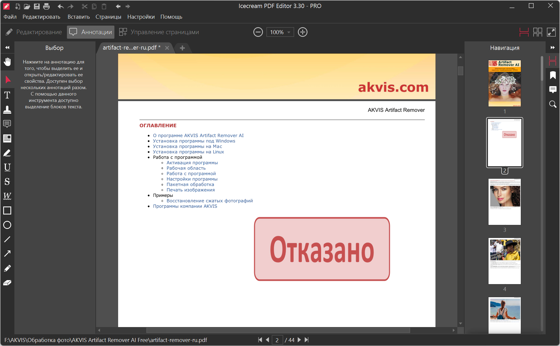Screen dimensions: 560x346
Task: Select the Hand pan tool
Action: coord(7,62)
